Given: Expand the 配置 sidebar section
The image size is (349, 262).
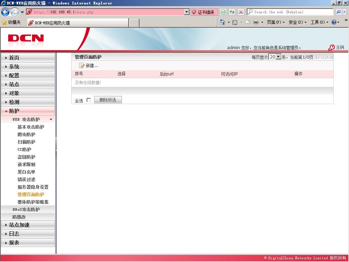Looking at the screenshot, I should click(28, 75).
